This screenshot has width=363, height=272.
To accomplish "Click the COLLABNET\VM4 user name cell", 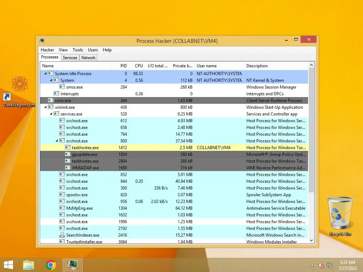I will (x=213, y=148).
